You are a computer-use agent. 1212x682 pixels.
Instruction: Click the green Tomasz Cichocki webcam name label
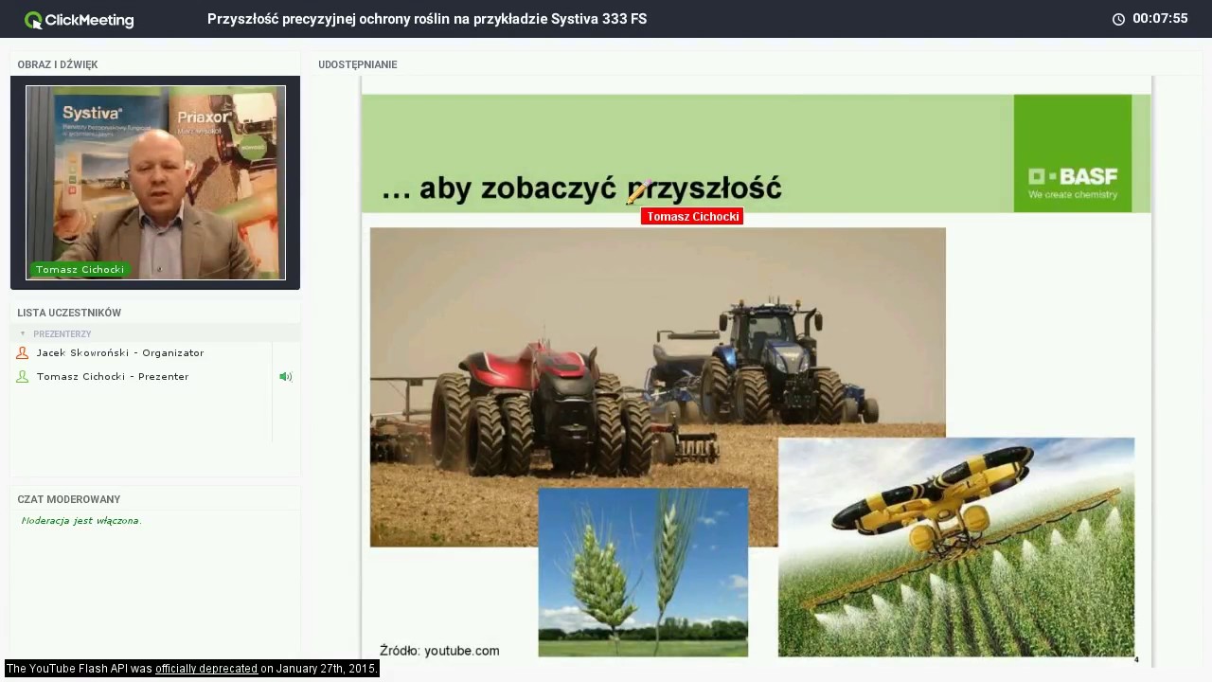(x=80, y=270)
